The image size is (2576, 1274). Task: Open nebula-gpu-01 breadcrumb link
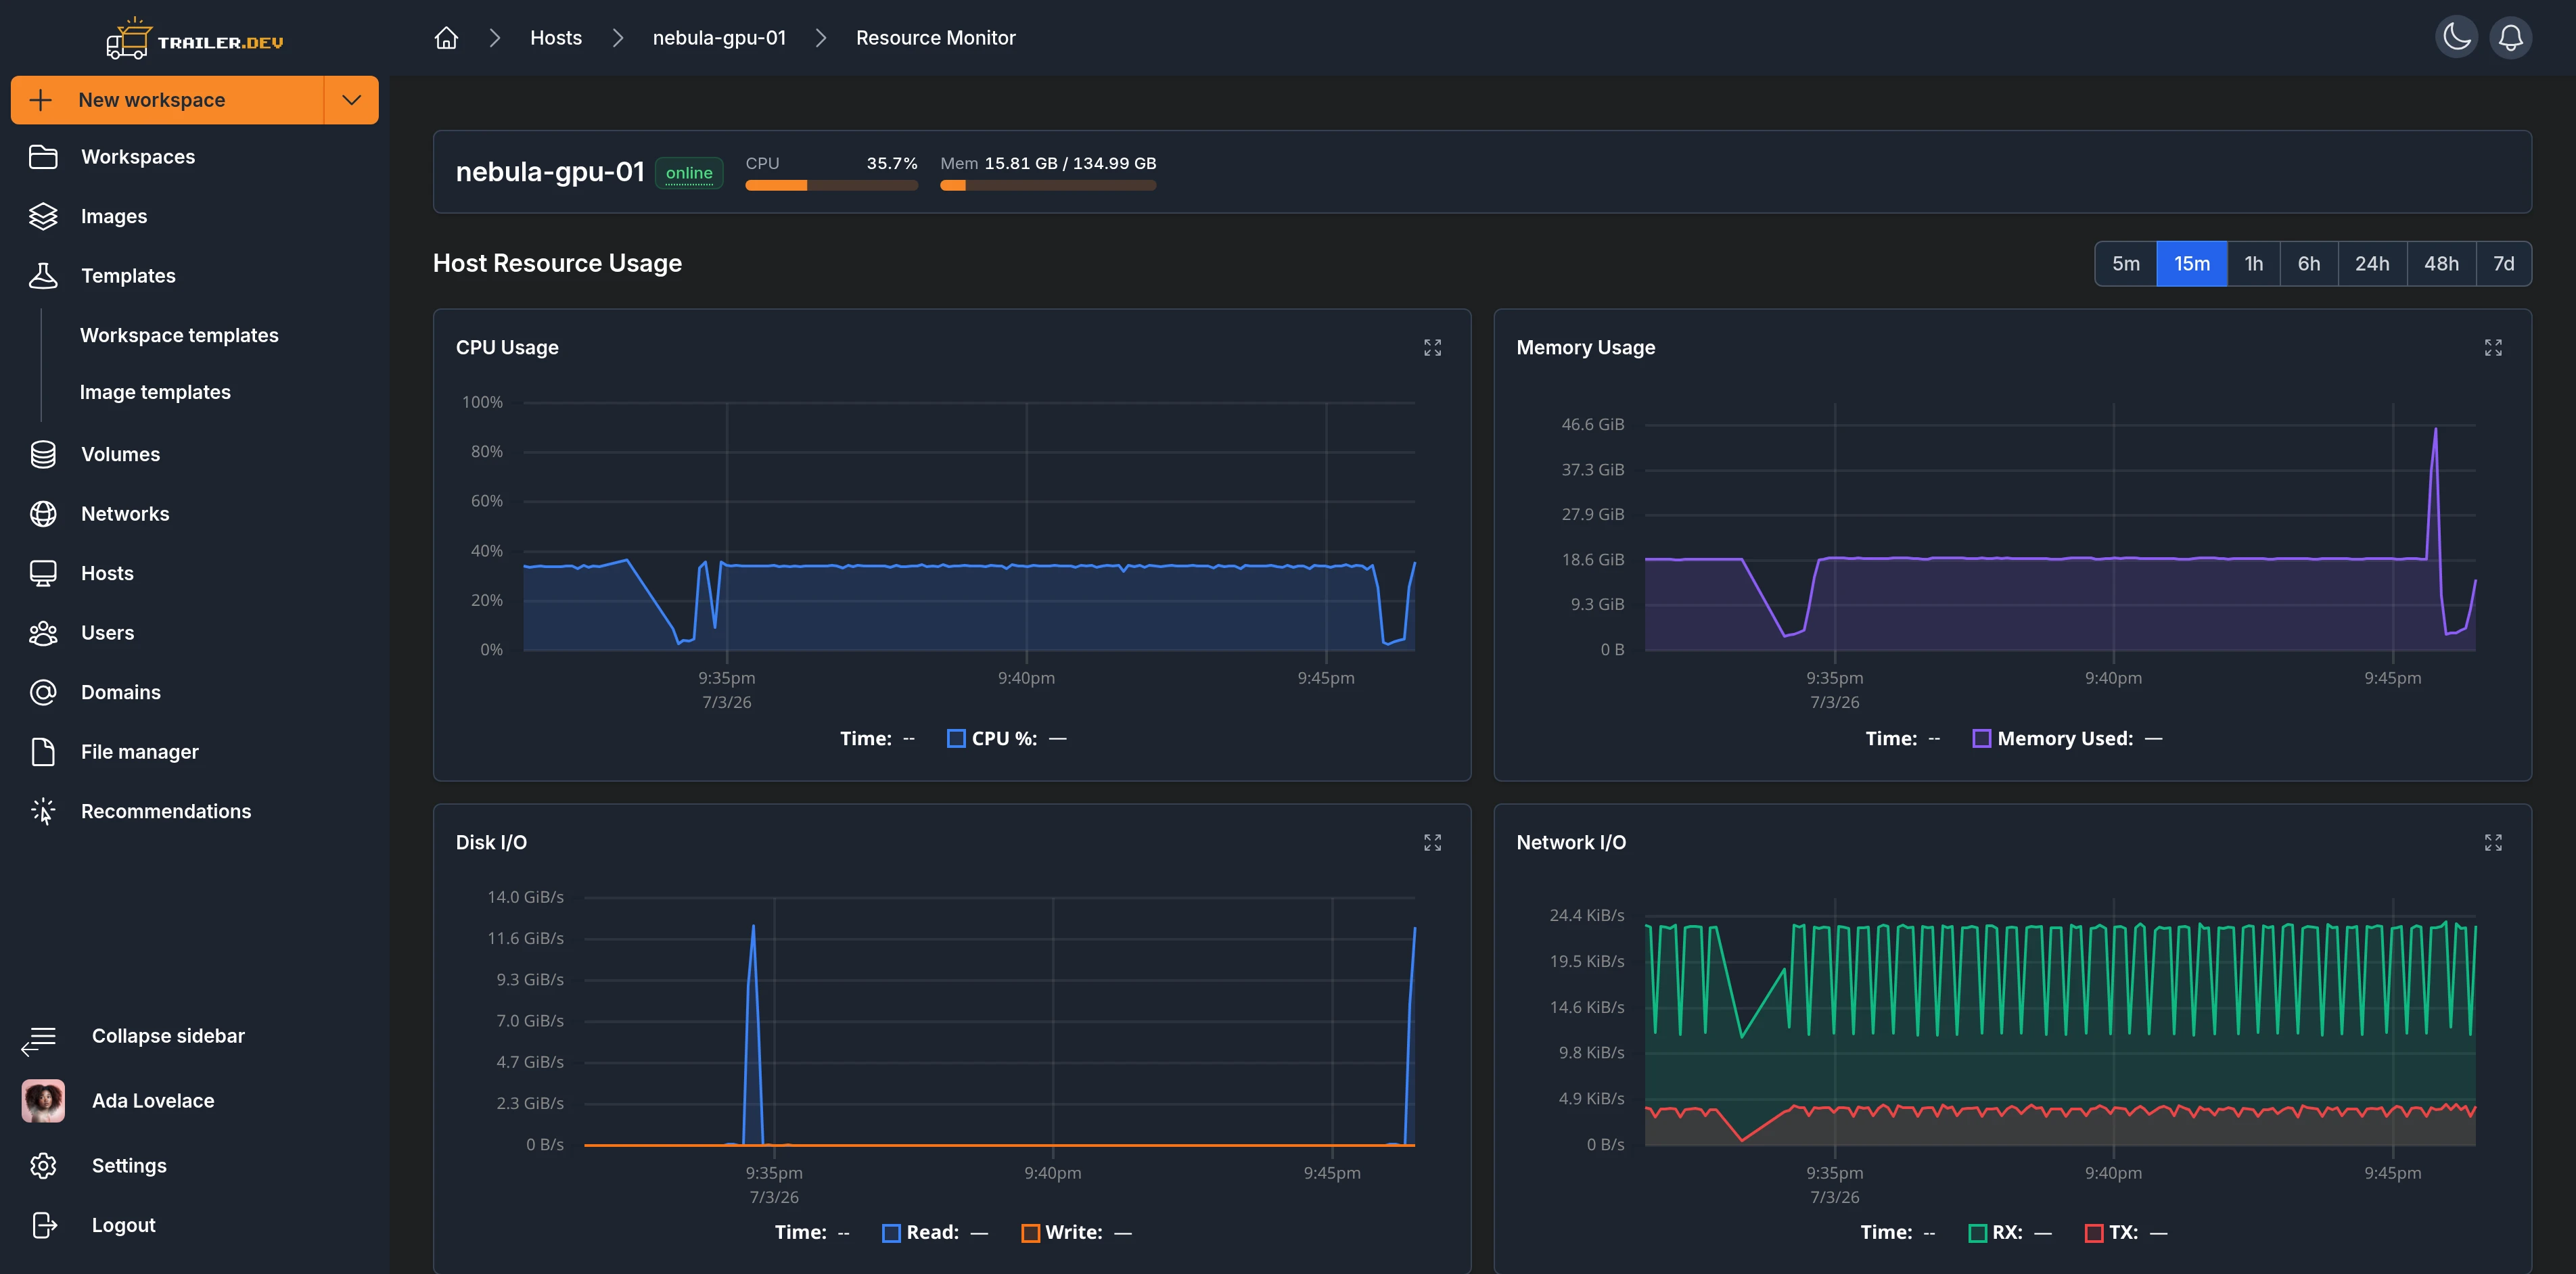pyautogui.click(x=719, y=38)
